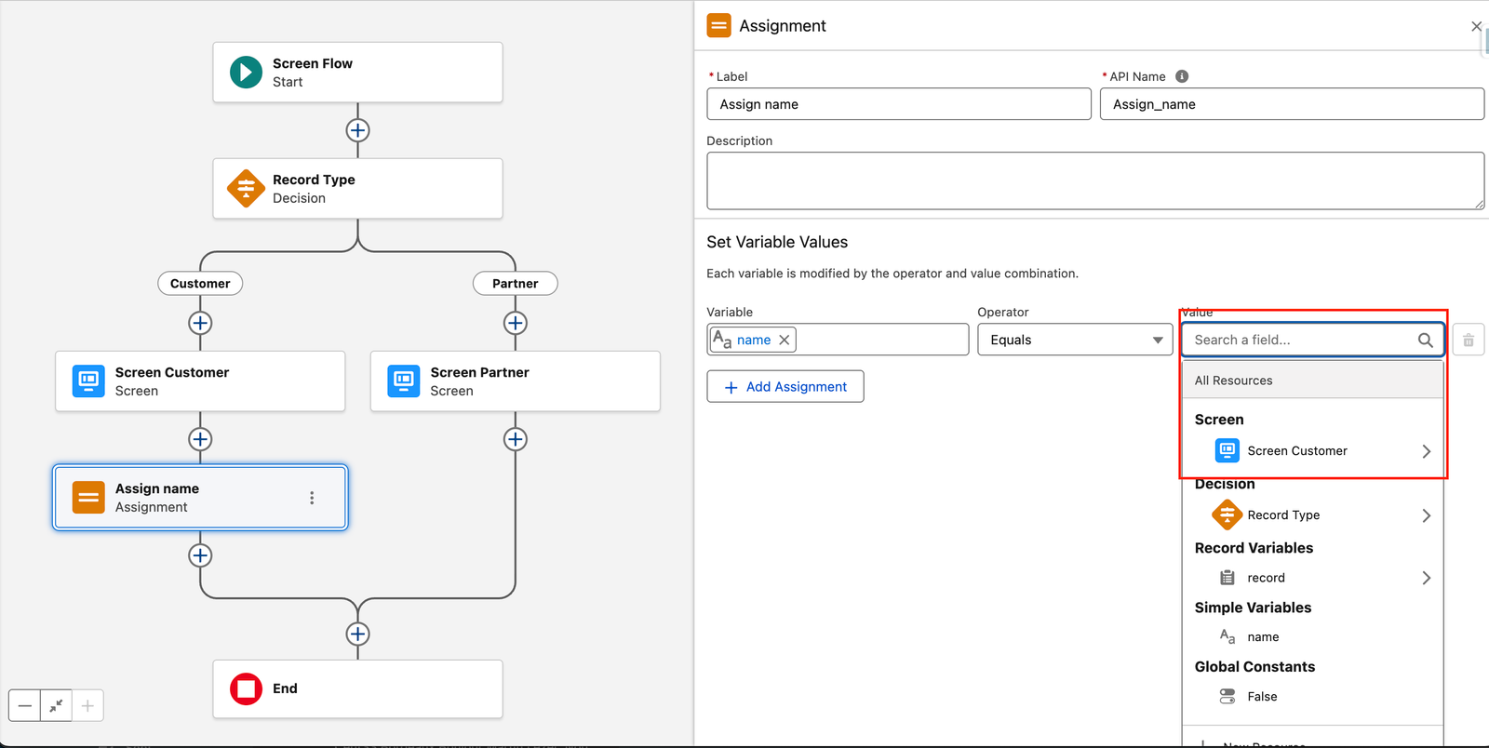Click the Add Assignment button

[x=785, y=387]
